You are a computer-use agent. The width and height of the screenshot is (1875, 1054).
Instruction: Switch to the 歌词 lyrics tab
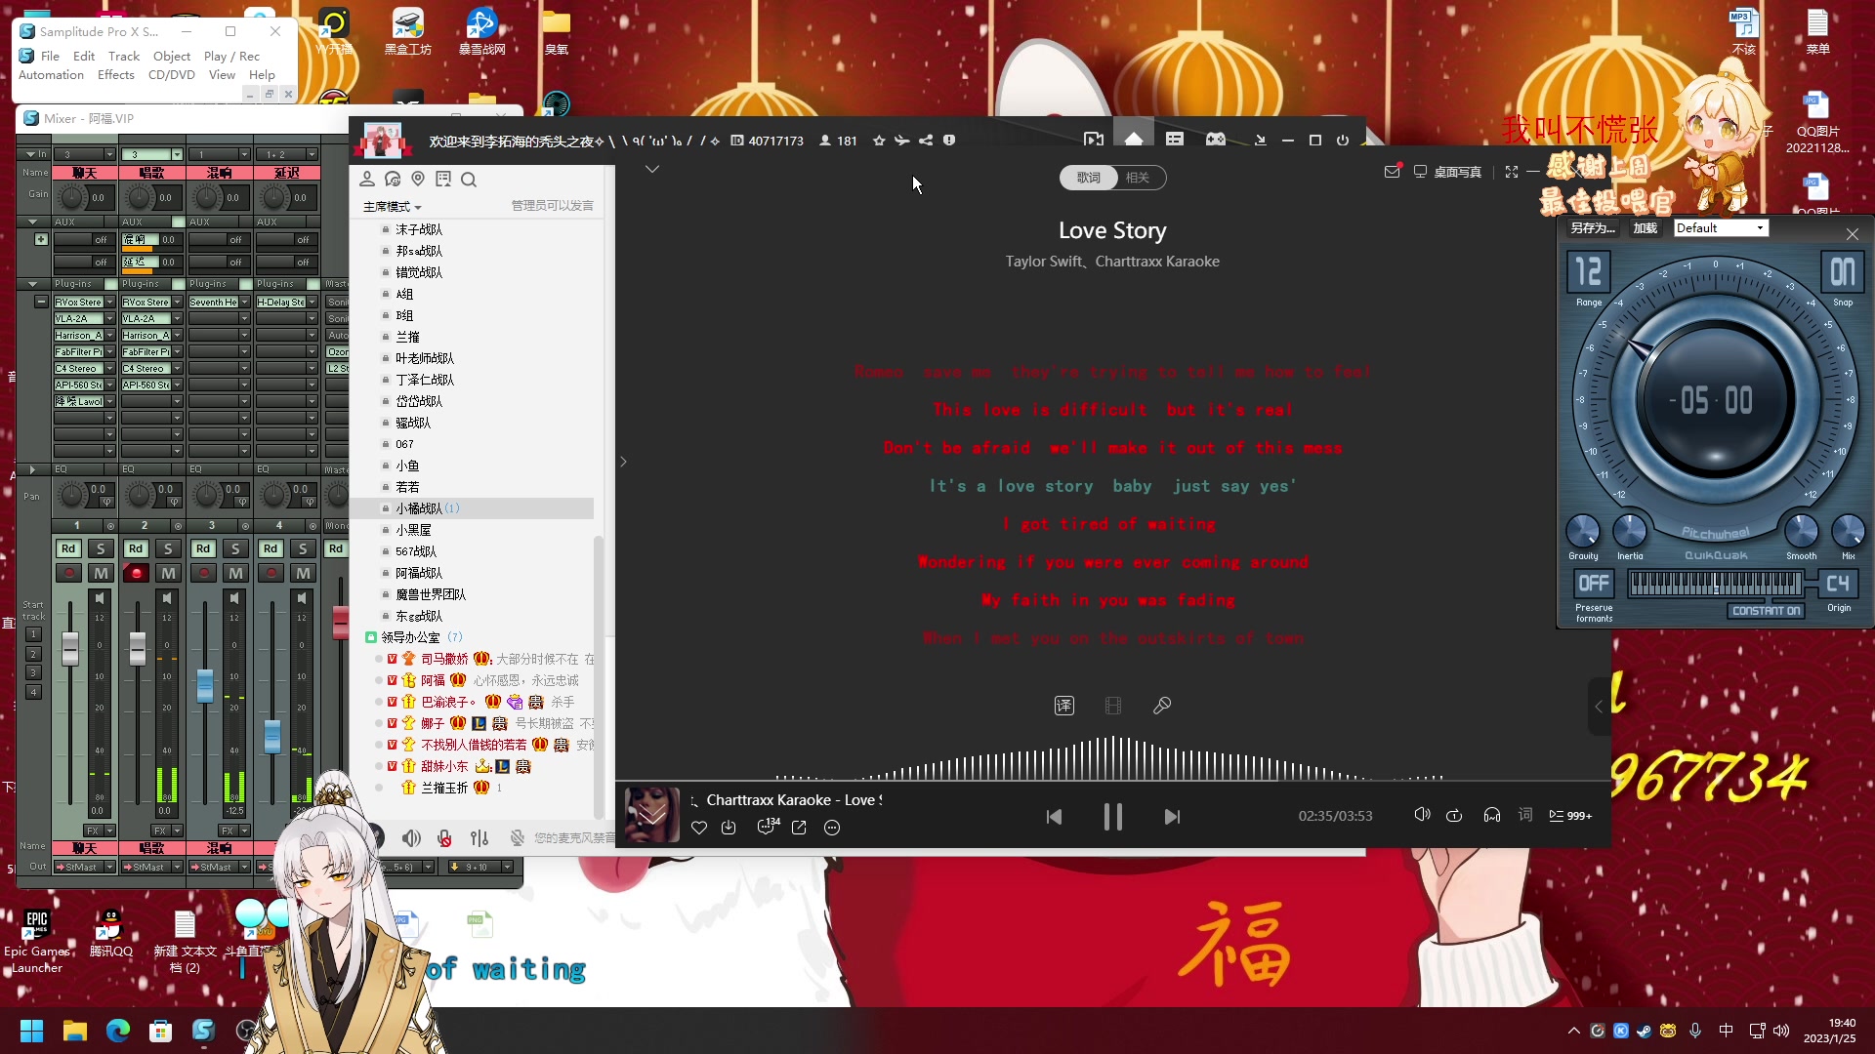1088,178
